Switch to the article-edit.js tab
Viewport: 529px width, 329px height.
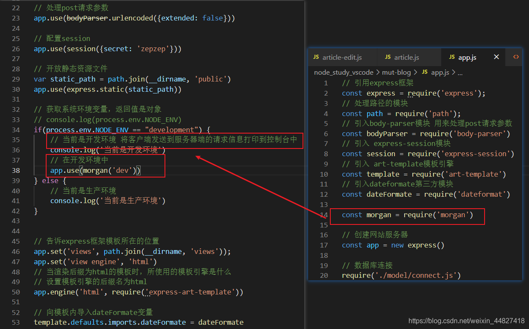coord(342,57)
